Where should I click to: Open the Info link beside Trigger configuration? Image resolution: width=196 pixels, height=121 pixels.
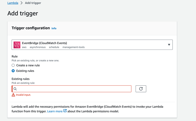pyautogui.click(x=54, y=28)
